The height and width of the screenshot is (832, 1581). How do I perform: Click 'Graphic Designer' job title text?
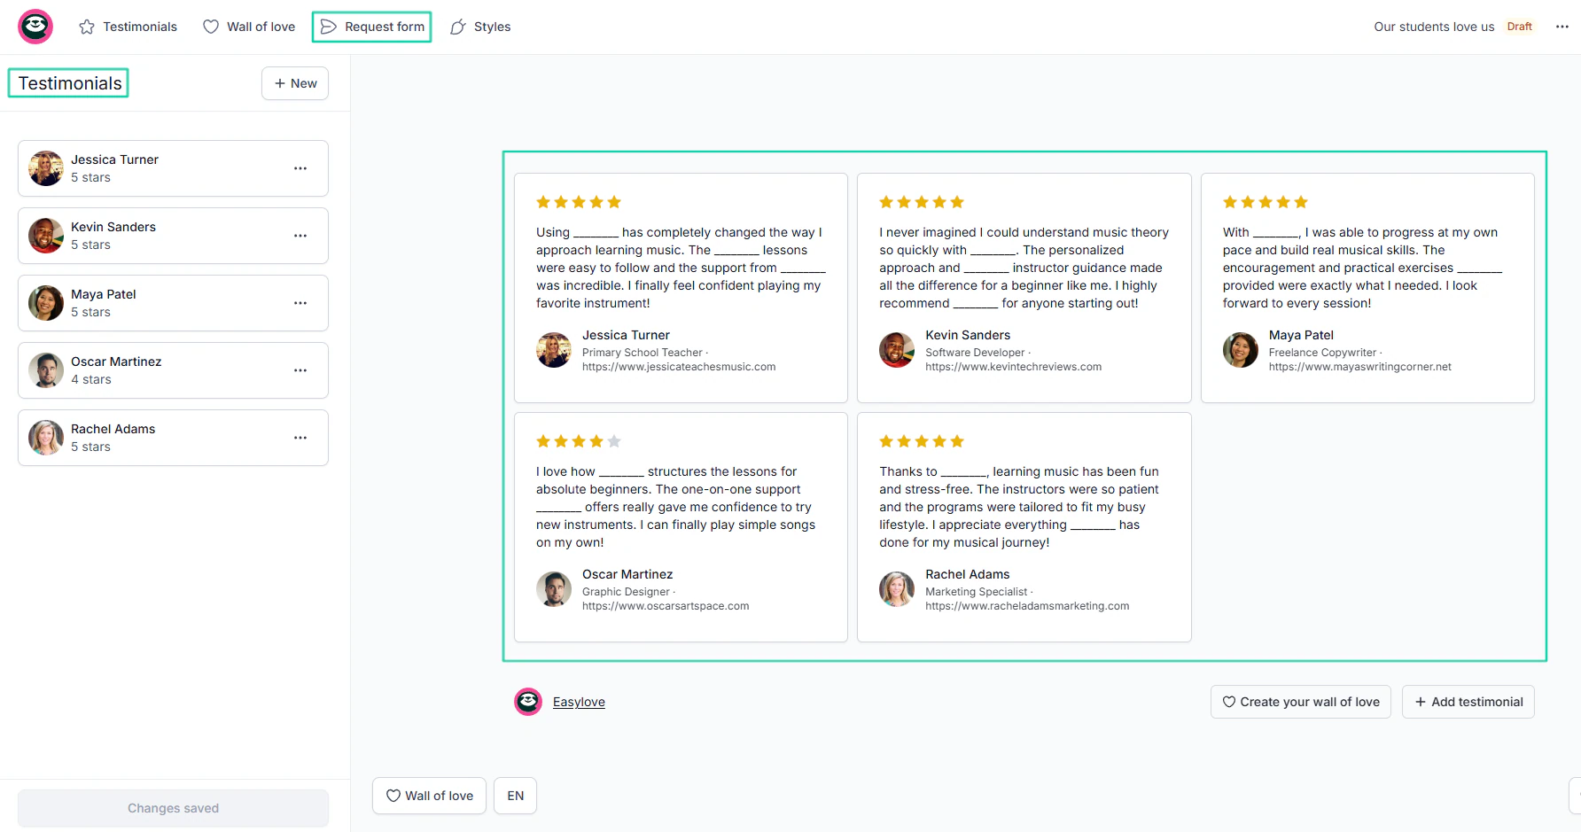pyautogui.click(x=626, y=592)
